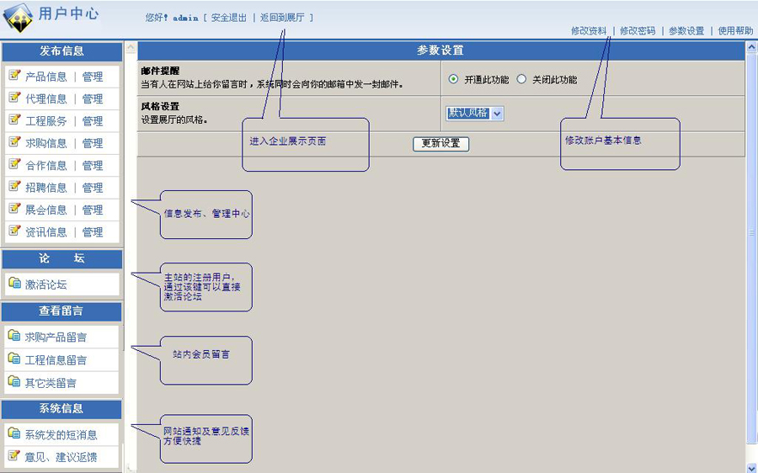Open 意见、建议返馈 in sidebar

pos(61,457)
